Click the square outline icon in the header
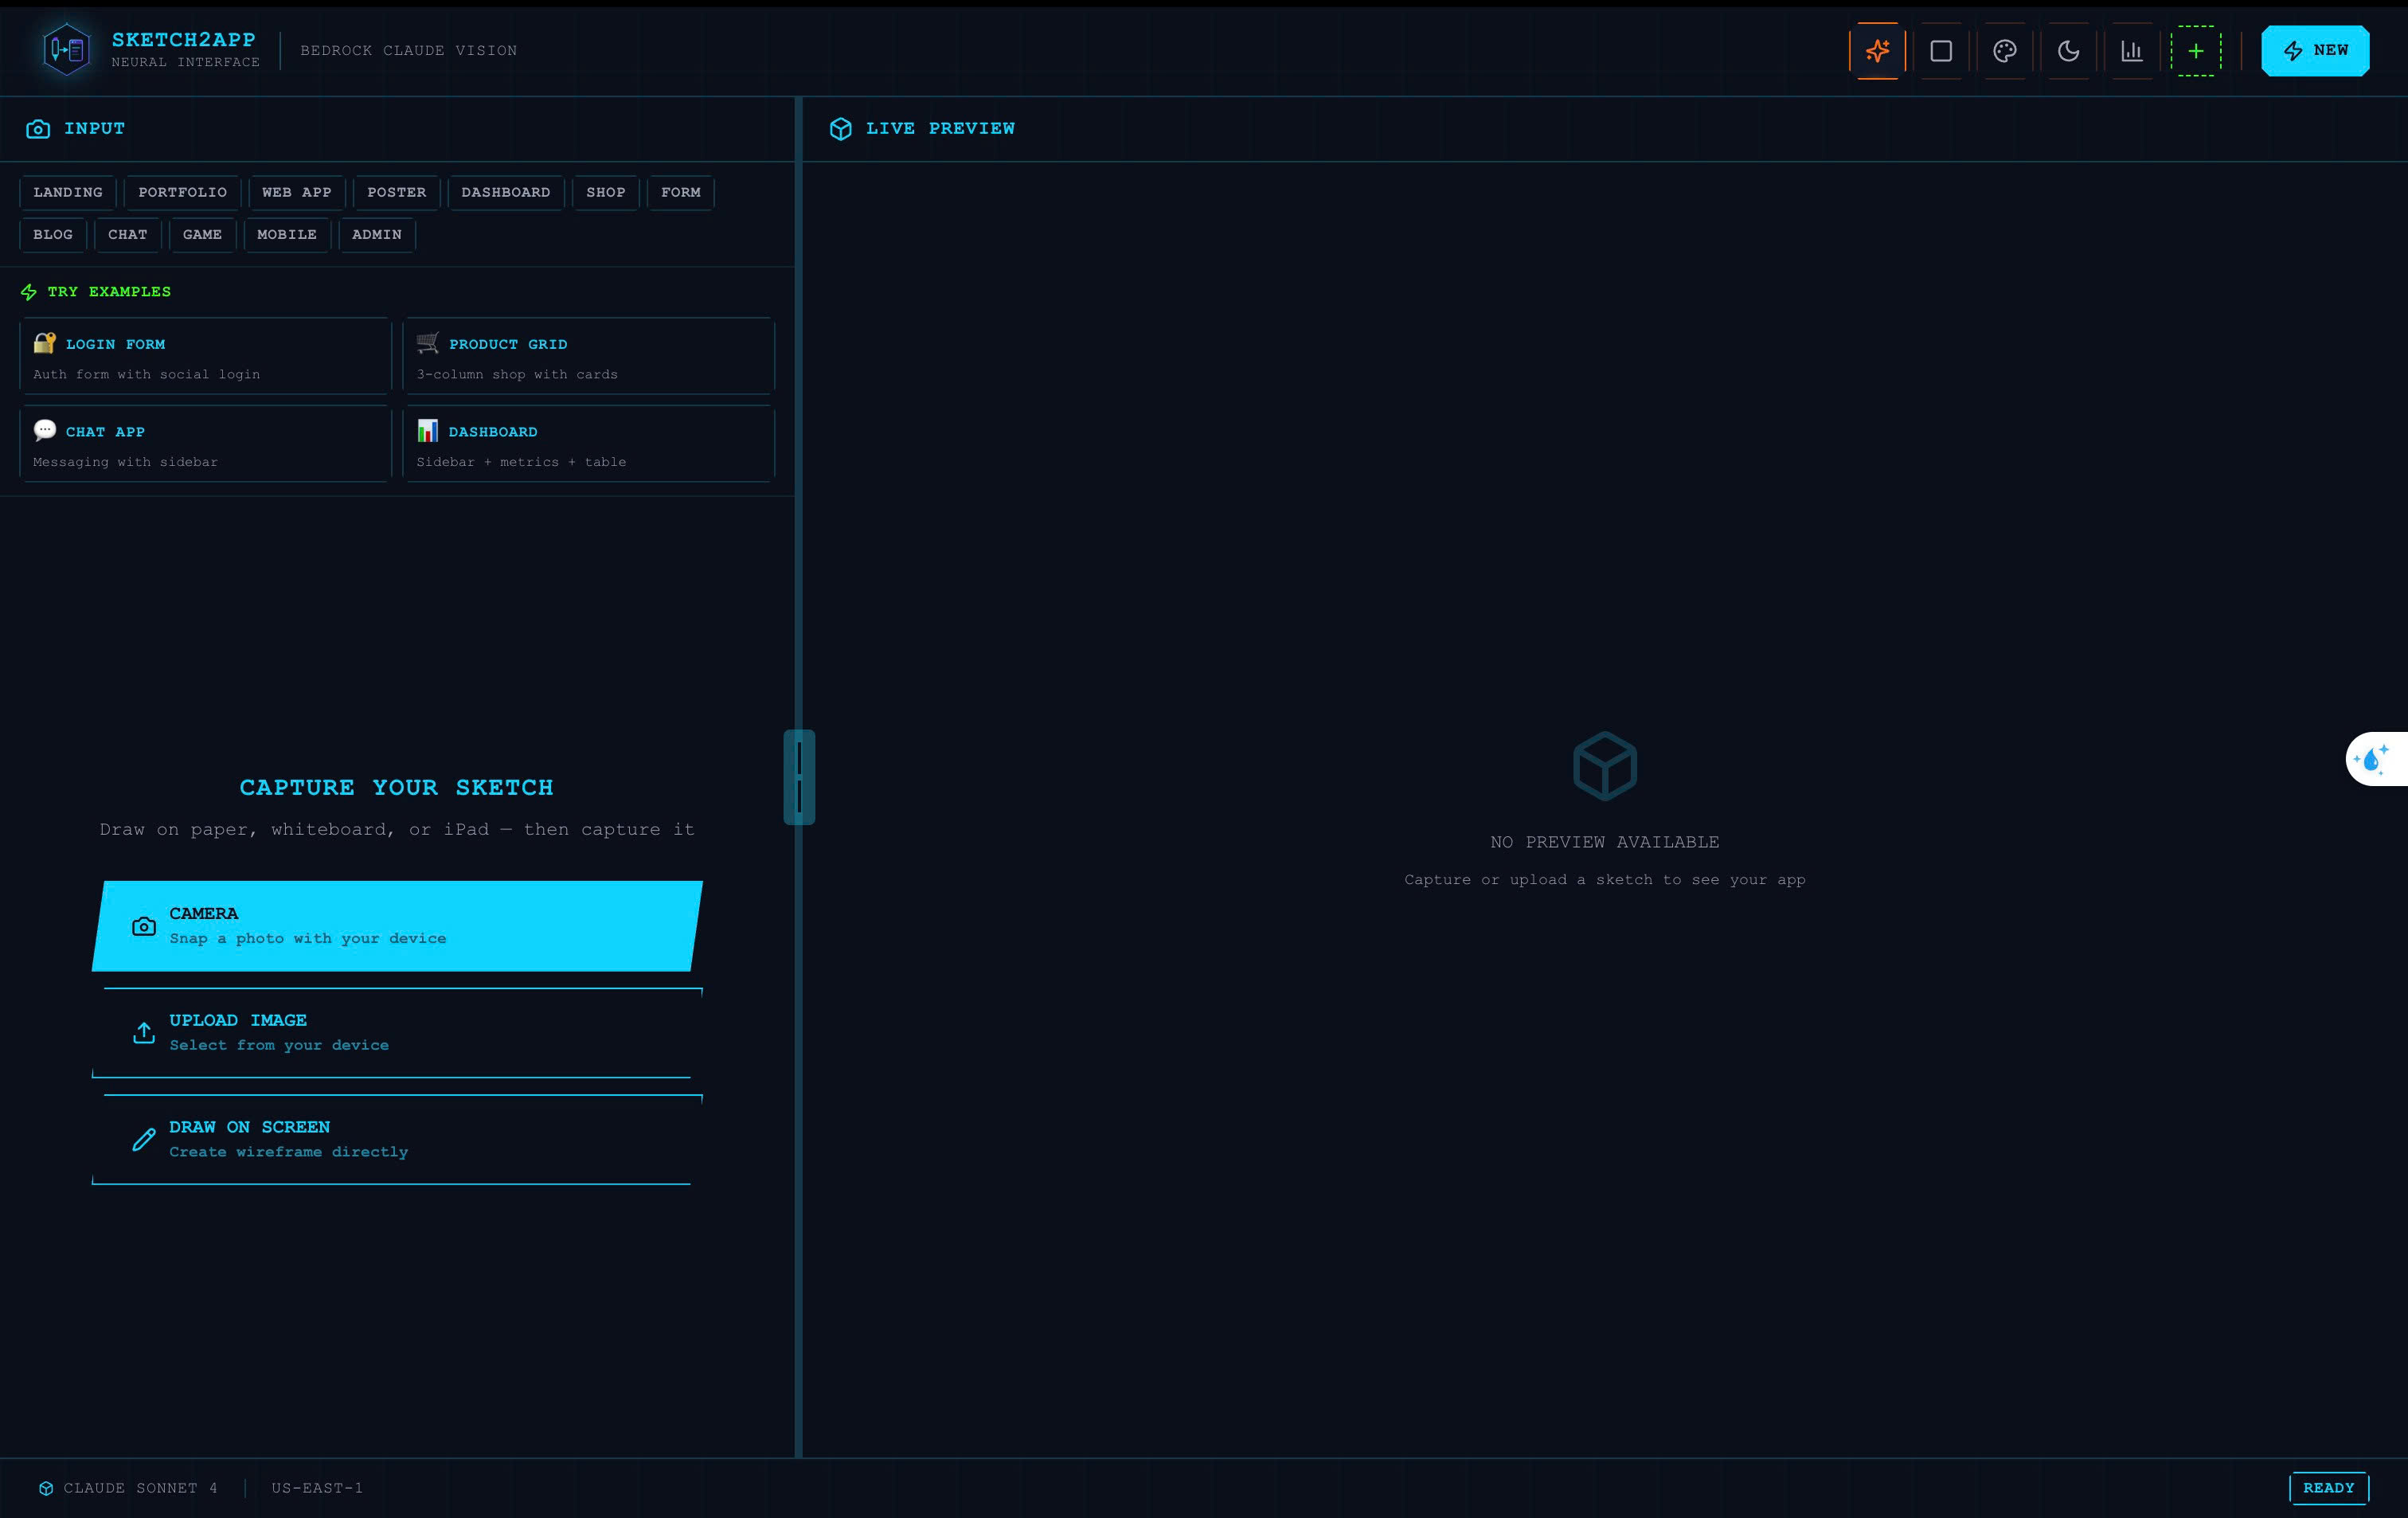Screen dimensions: 2408x1518 (1941, 51)
